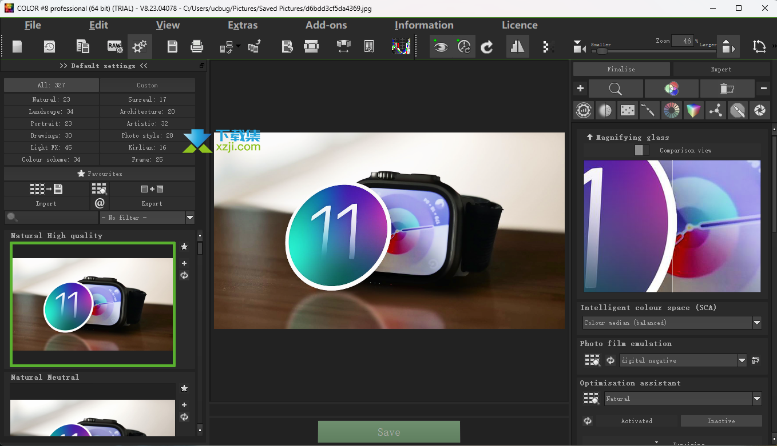Switch to the Finalise tab

pos(621,69)
